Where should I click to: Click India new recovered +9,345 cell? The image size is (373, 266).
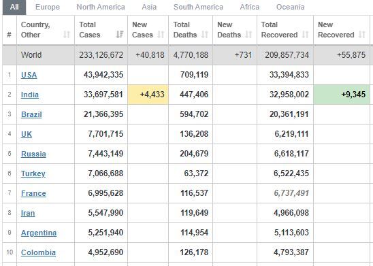342,95
